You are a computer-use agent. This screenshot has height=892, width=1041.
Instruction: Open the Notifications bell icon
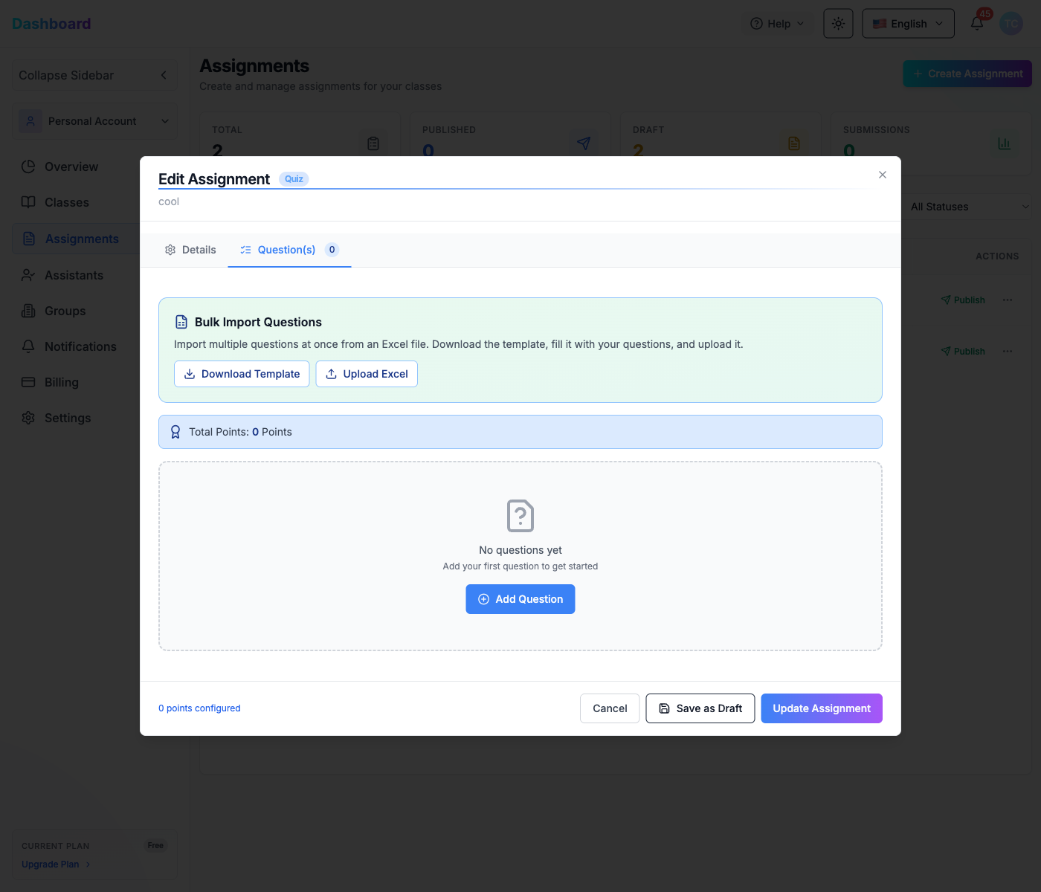pos(976,23)
